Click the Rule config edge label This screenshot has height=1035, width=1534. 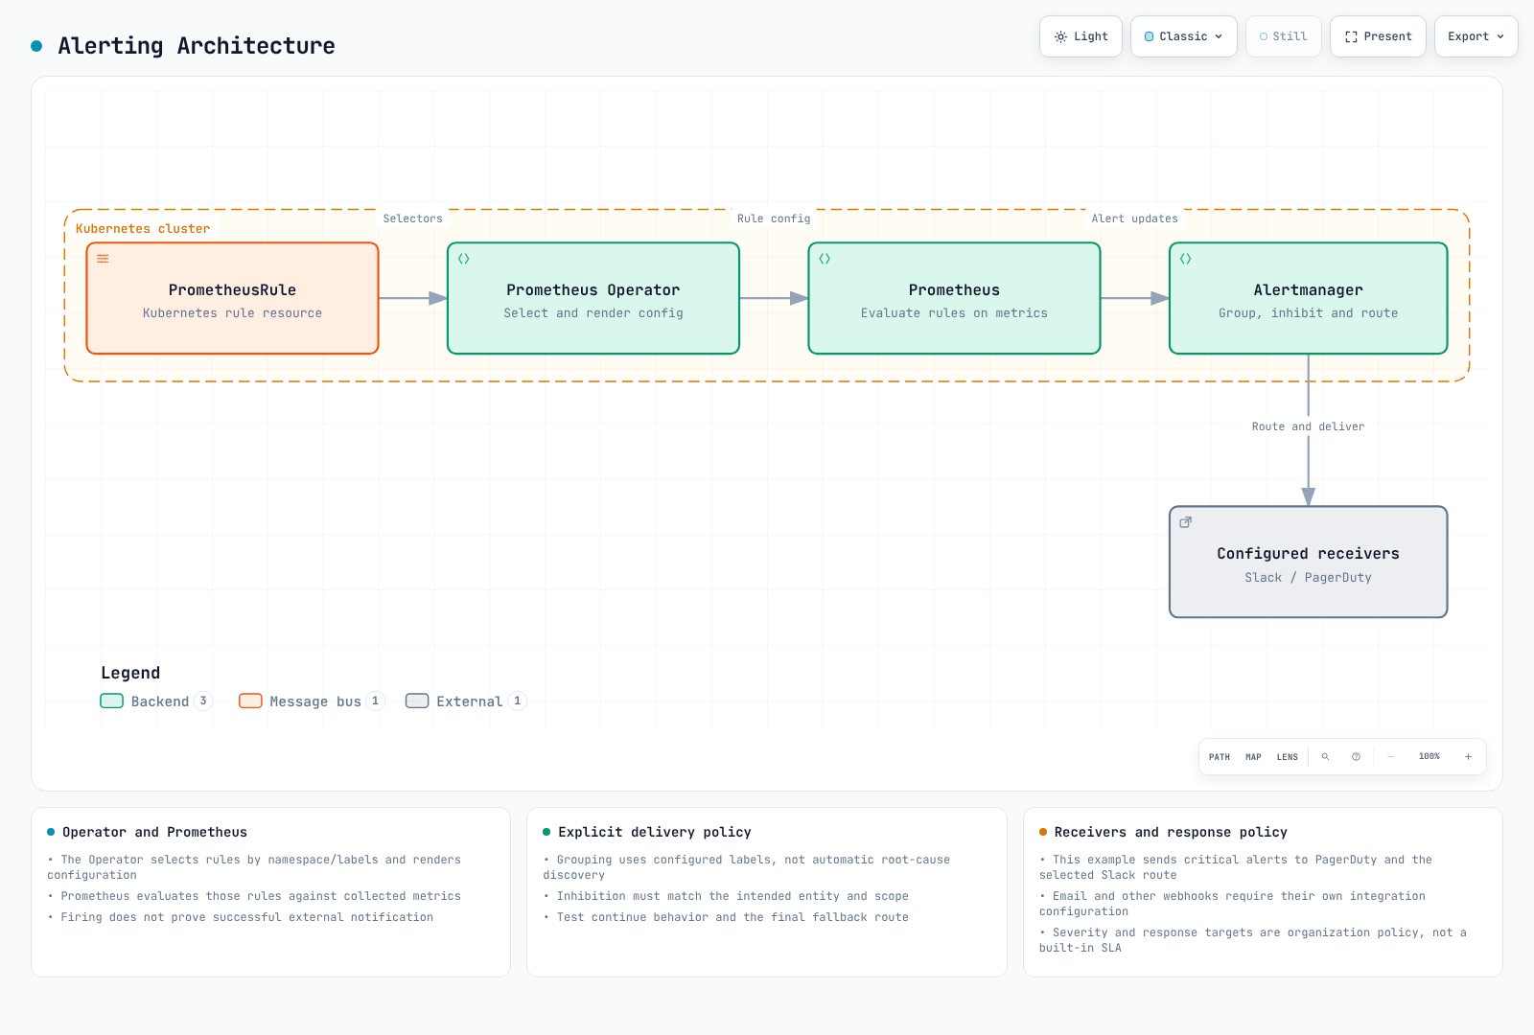pyautogui.click(x=774, y=218)
